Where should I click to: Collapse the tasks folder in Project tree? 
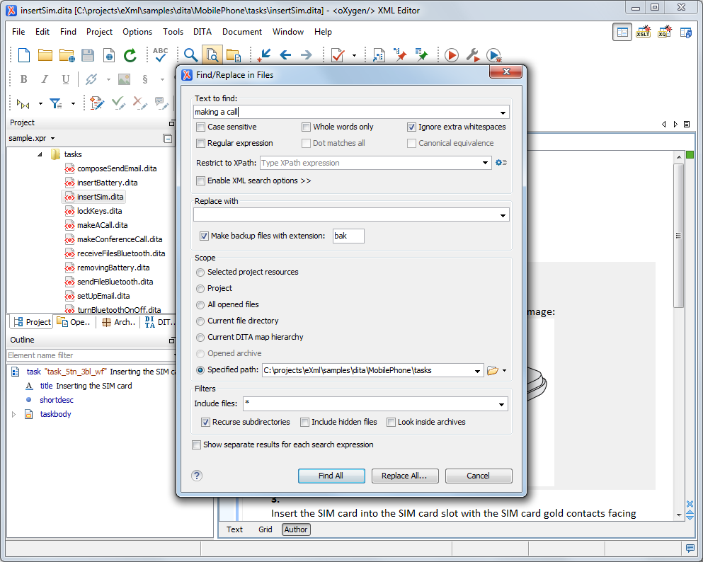coord(40,154)
